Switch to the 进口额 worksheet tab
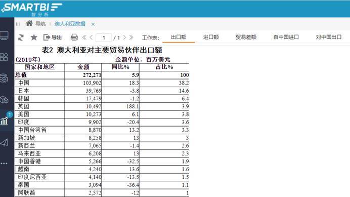This screenshot has height=197, width=350. point(211,37)
